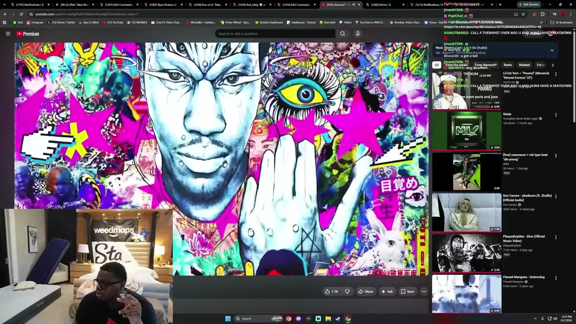Open File Explorer from the taskbar
The image size is (576, 324).
(328, 319)
